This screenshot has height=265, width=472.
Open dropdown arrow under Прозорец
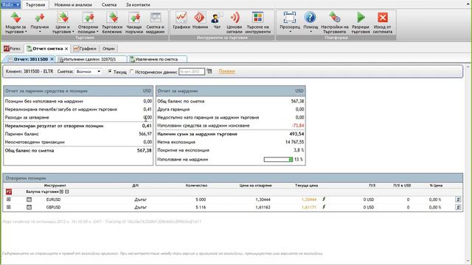tap(290, 32)
